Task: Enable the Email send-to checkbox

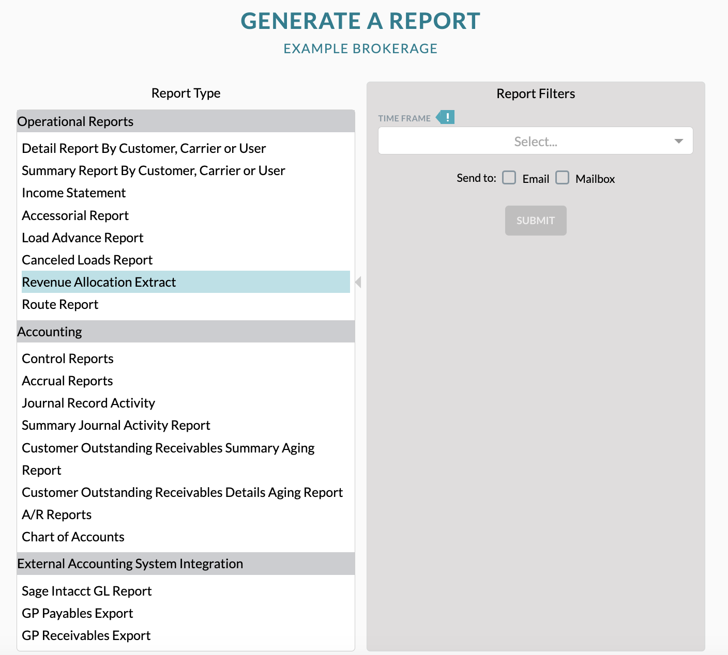Action: coord(509,178)
